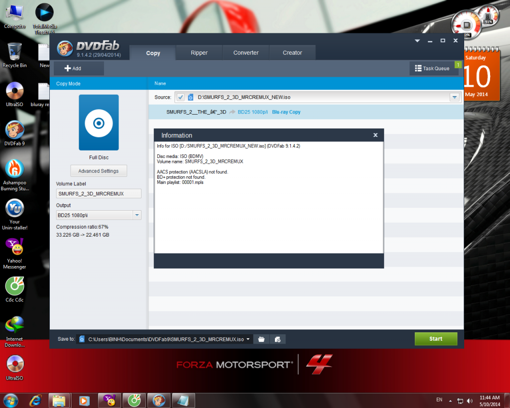The image size is (510, 408).
Task: Open the DVDFab title bar menu arrow
Action: pyautogui.click(x=417, y=41)
